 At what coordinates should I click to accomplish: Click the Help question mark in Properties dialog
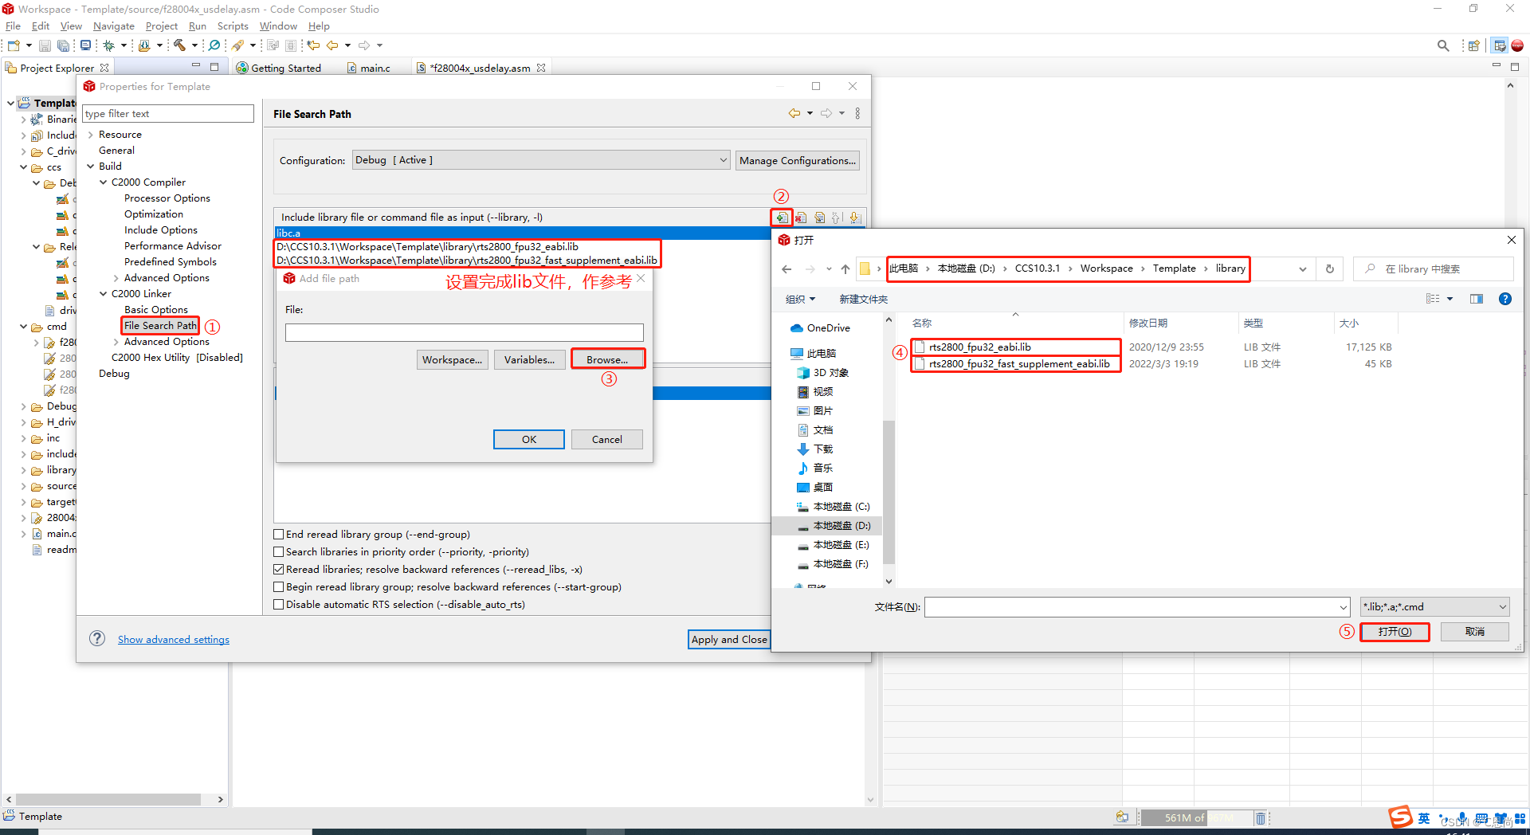coord(97,638)
